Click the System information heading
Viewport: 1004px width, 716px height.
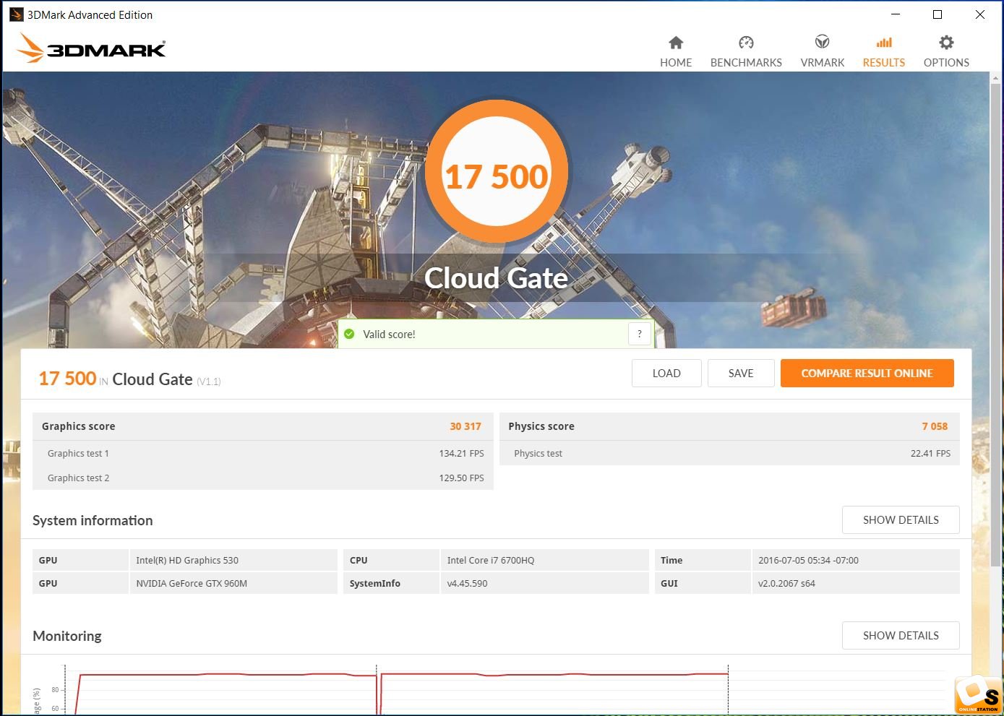point(93,520)
